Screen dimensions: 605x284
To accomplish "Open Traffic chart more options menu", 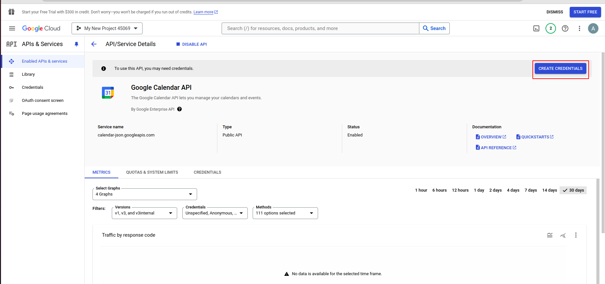I will pyautogui.click(x=576, y=235).
